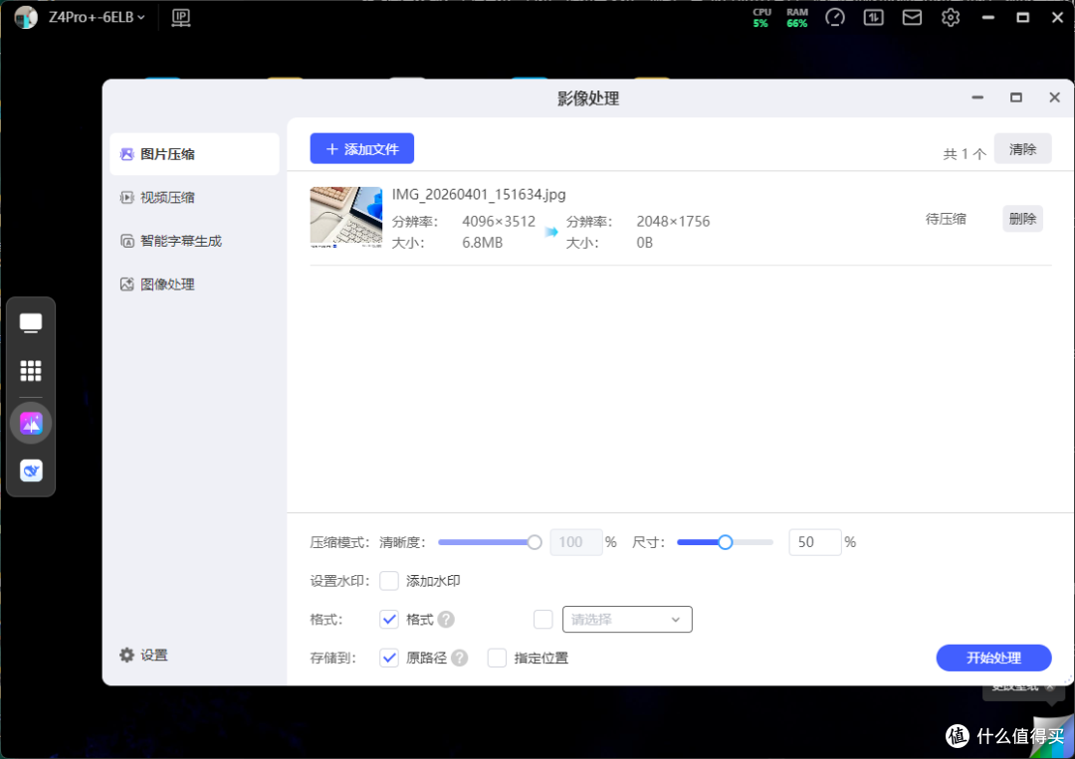Viewport: 1075px width, 759px height.
Task: Click the target resolution 2048×1756
Action: coord(673,221)
